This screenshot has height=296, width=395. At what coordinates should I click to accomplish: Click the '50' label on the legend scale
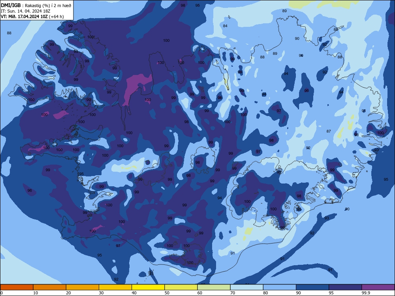pyautogui.click(x=167, y=293)
